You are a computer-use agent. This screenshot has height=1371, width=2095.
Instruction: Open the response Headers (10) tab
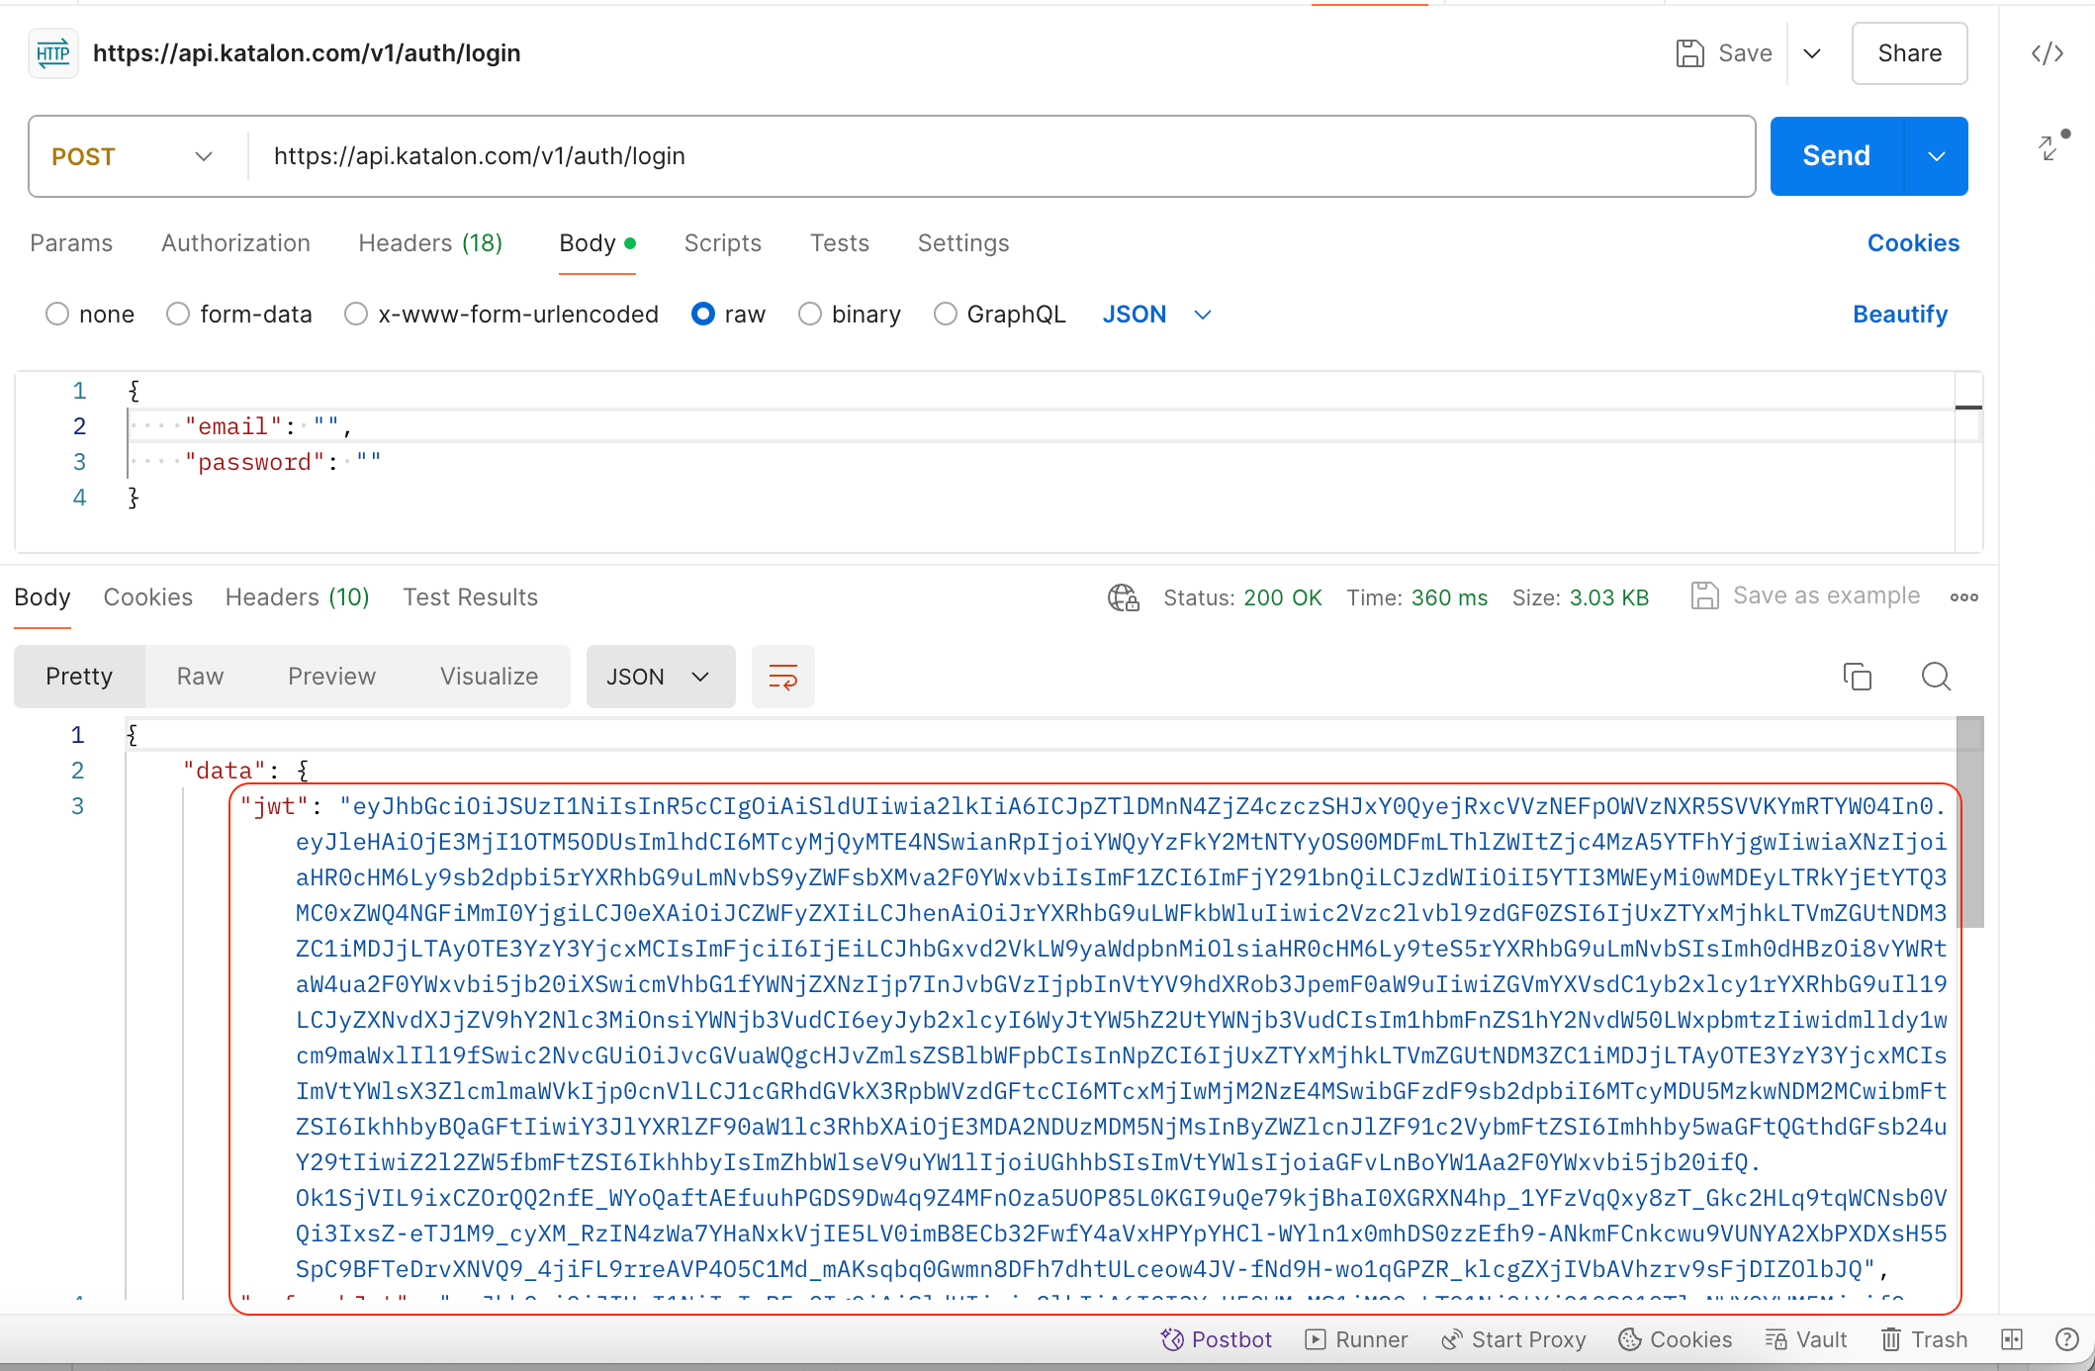pos(297,596)
